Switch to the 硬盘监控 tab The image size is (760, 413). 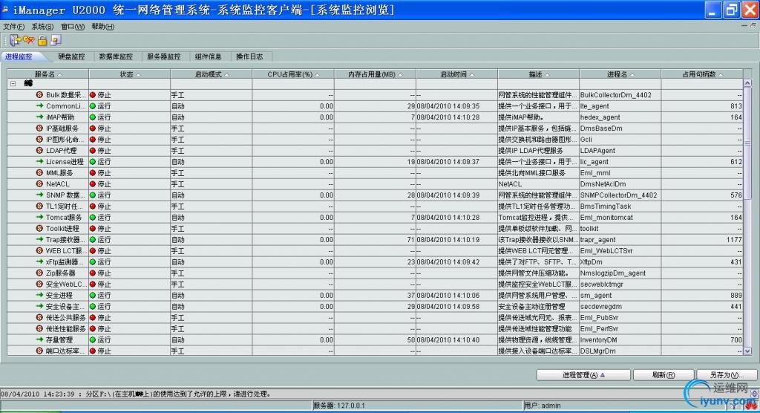71,56
